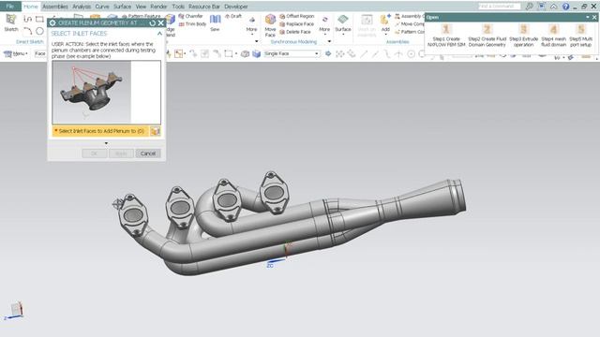Expand More in Synchronous Modeling group
Viewport: 600px width, 337px height.
[x=324, y=25]
